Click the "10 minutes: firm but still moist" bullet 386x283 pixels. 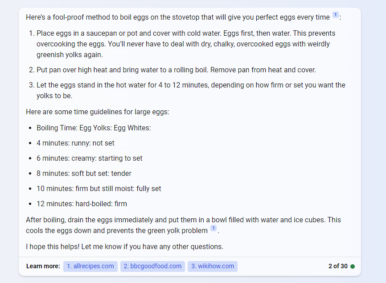tap(99, 189)
